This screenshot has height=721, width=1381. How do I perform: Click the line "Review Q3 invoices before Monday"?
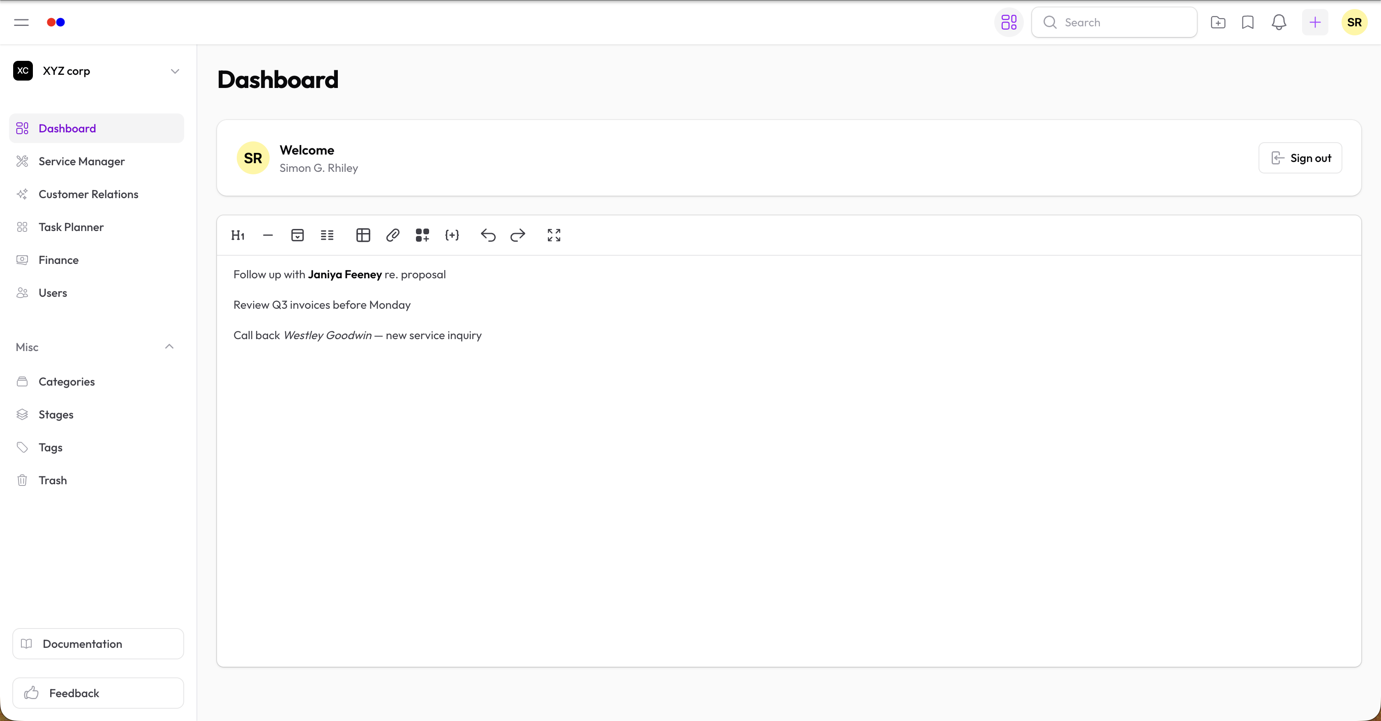tap(322, 305)
